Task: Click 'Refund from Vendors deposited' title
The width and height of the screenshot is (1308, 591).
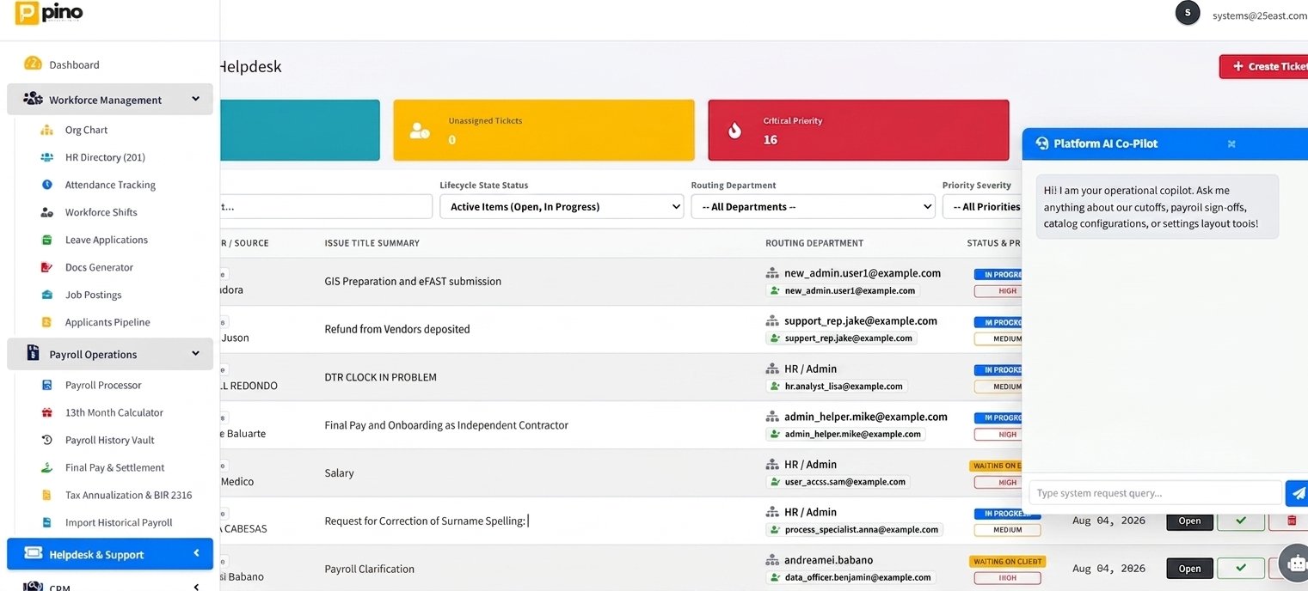Action: tap(397, 329)
